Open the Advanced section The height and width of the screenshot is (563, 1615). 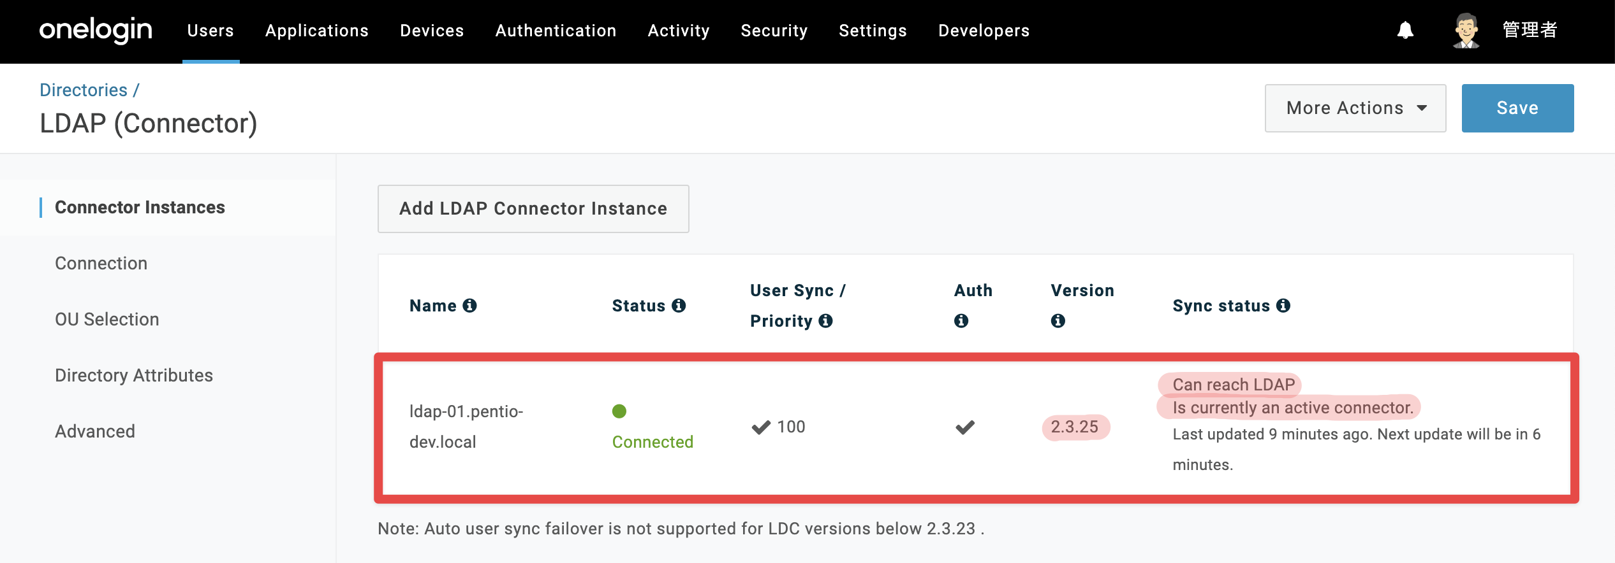point(94,432)
